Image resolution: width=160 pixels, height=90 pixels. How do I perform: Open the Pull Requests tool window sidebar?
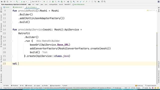pyautogui.click(x=1, y=27)
